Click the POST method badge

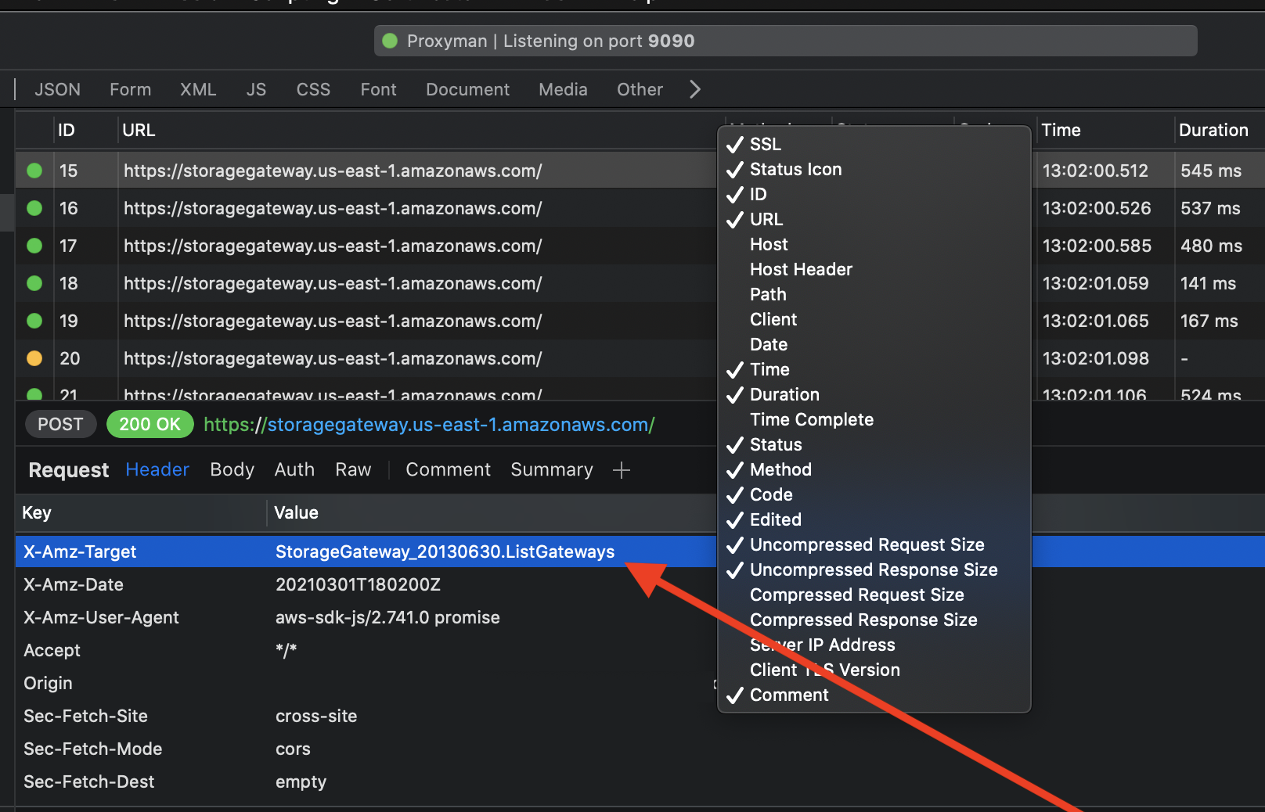pos(60,424)
